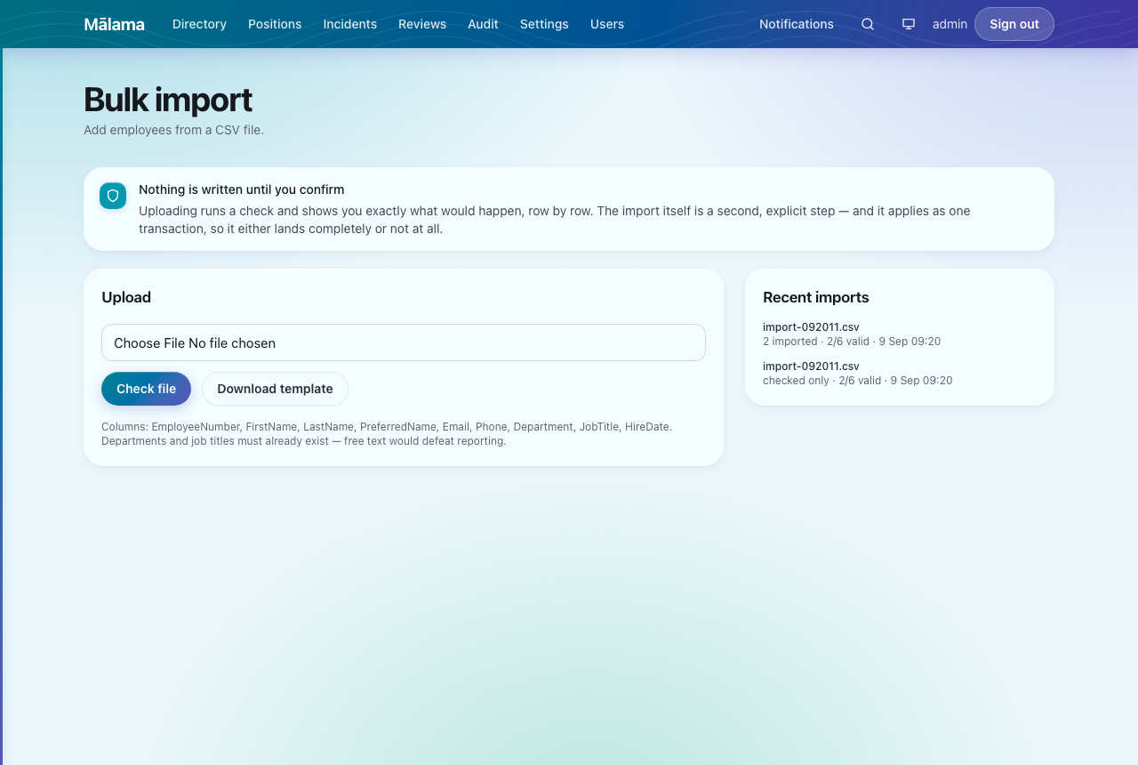
Task: Click the shield icon in the notice card
Action: (113, 196)
